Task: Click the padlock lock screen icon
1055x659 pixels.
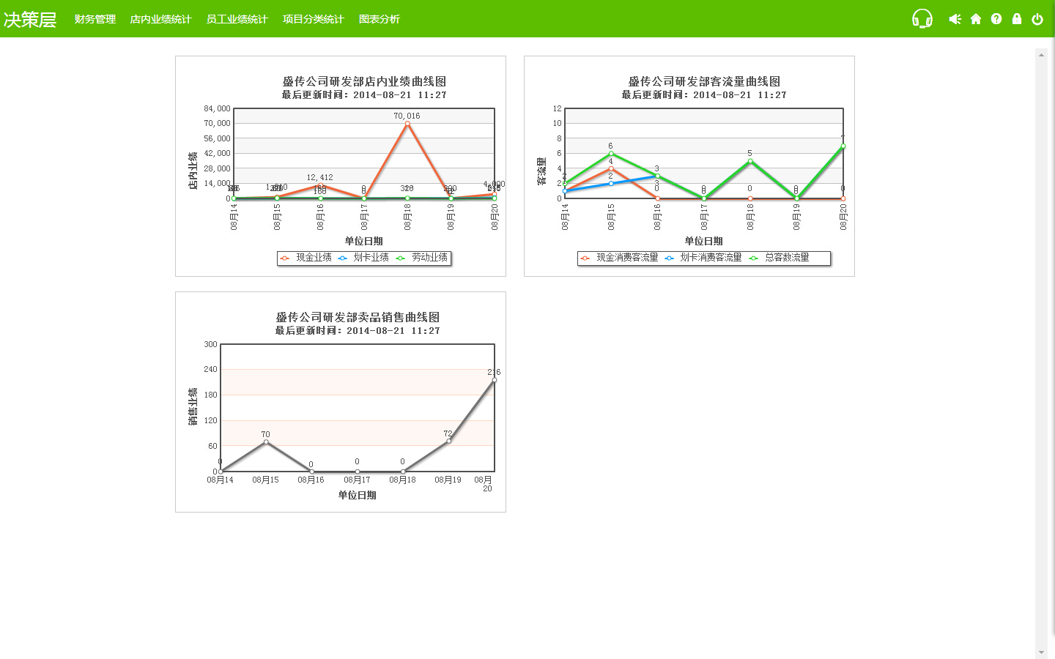Action: click(x=1017, y=19)
